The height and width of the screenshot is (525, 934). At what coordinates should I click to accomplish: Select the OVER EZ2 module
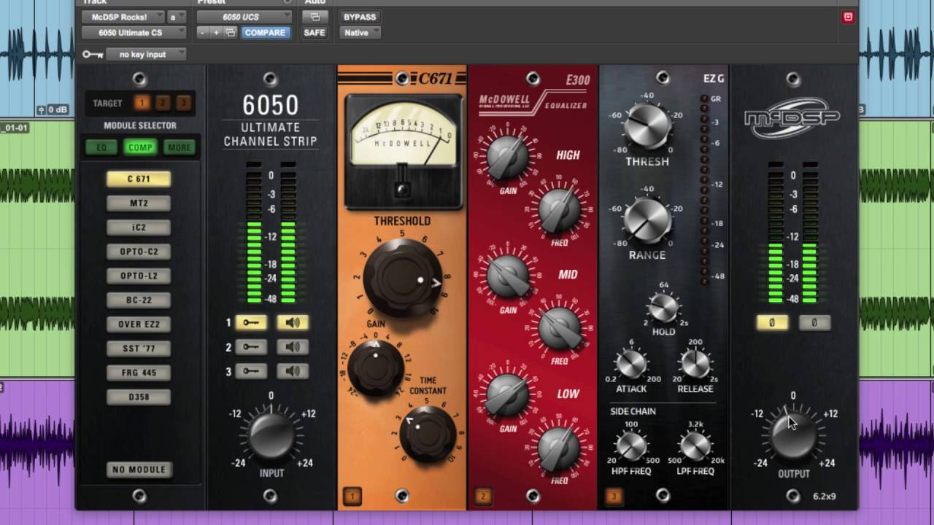[x=139, y=324]
